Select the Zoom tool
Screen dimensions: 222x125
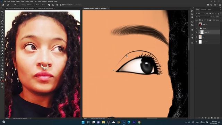tap(2, 72)
